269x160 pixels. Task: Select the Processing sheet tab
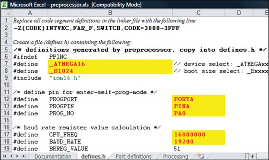(175, 157)
